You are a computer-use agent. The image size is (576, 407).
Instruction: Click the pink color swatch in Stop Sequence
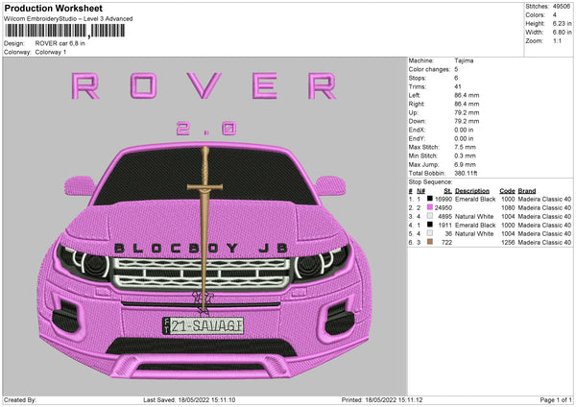pos(429,207)
